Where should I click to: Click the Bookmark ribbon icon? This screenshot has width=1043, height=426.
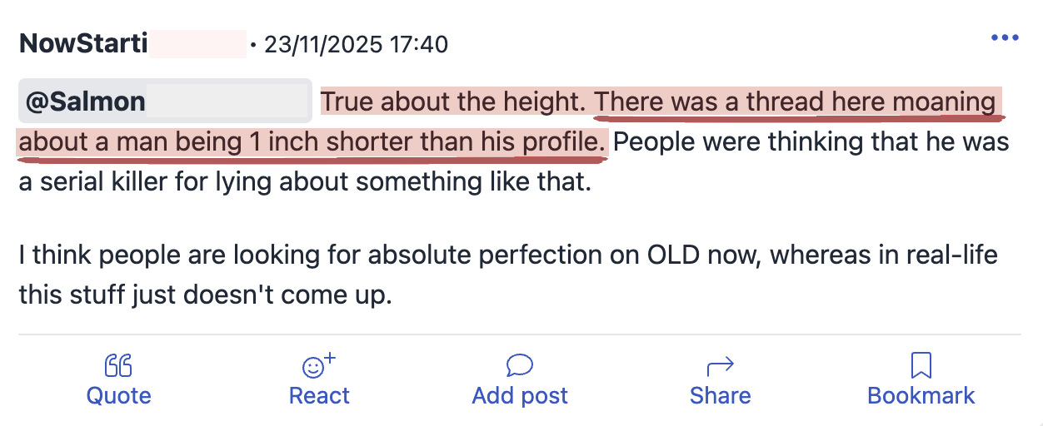(921, 365)
